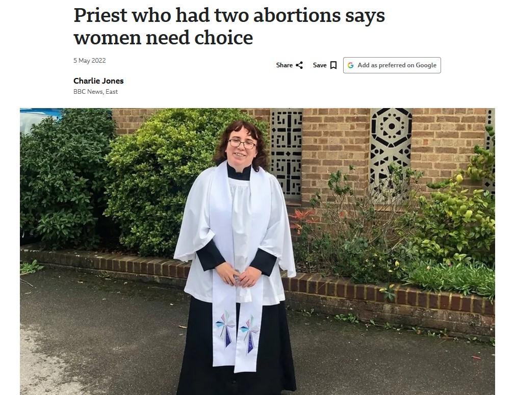
Task: Click the square patterned window grille
Action: click(x=287, y=153)
